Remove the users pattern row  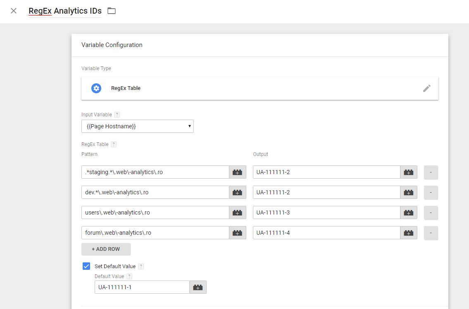(431, 213)
